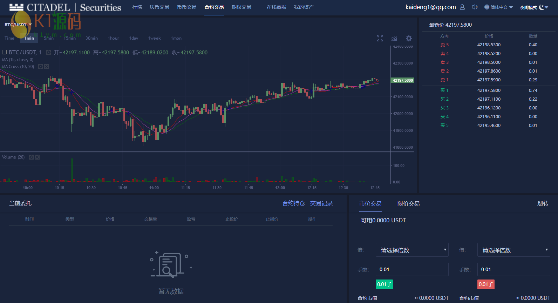
Task: Open BTC/USDT series settings gear in legend
Action: coord(49,52)
